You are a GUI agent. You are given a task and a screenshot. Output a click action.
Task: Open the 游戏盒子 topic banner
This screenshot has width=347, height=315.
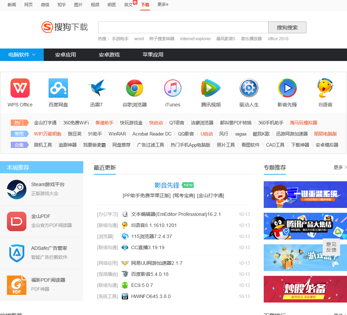coord(305,257)
